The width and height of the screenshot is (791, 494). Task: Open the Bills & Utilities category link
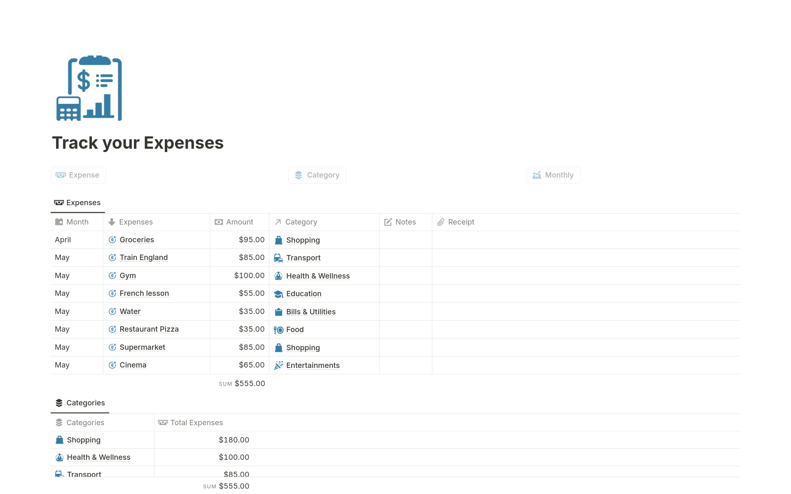pos(311,311)
